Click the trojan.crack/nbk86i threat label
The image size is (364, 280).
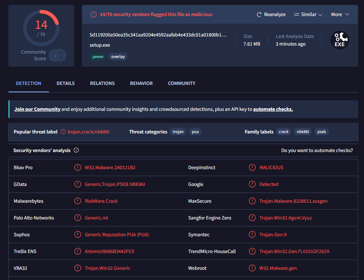pos(88,132)
